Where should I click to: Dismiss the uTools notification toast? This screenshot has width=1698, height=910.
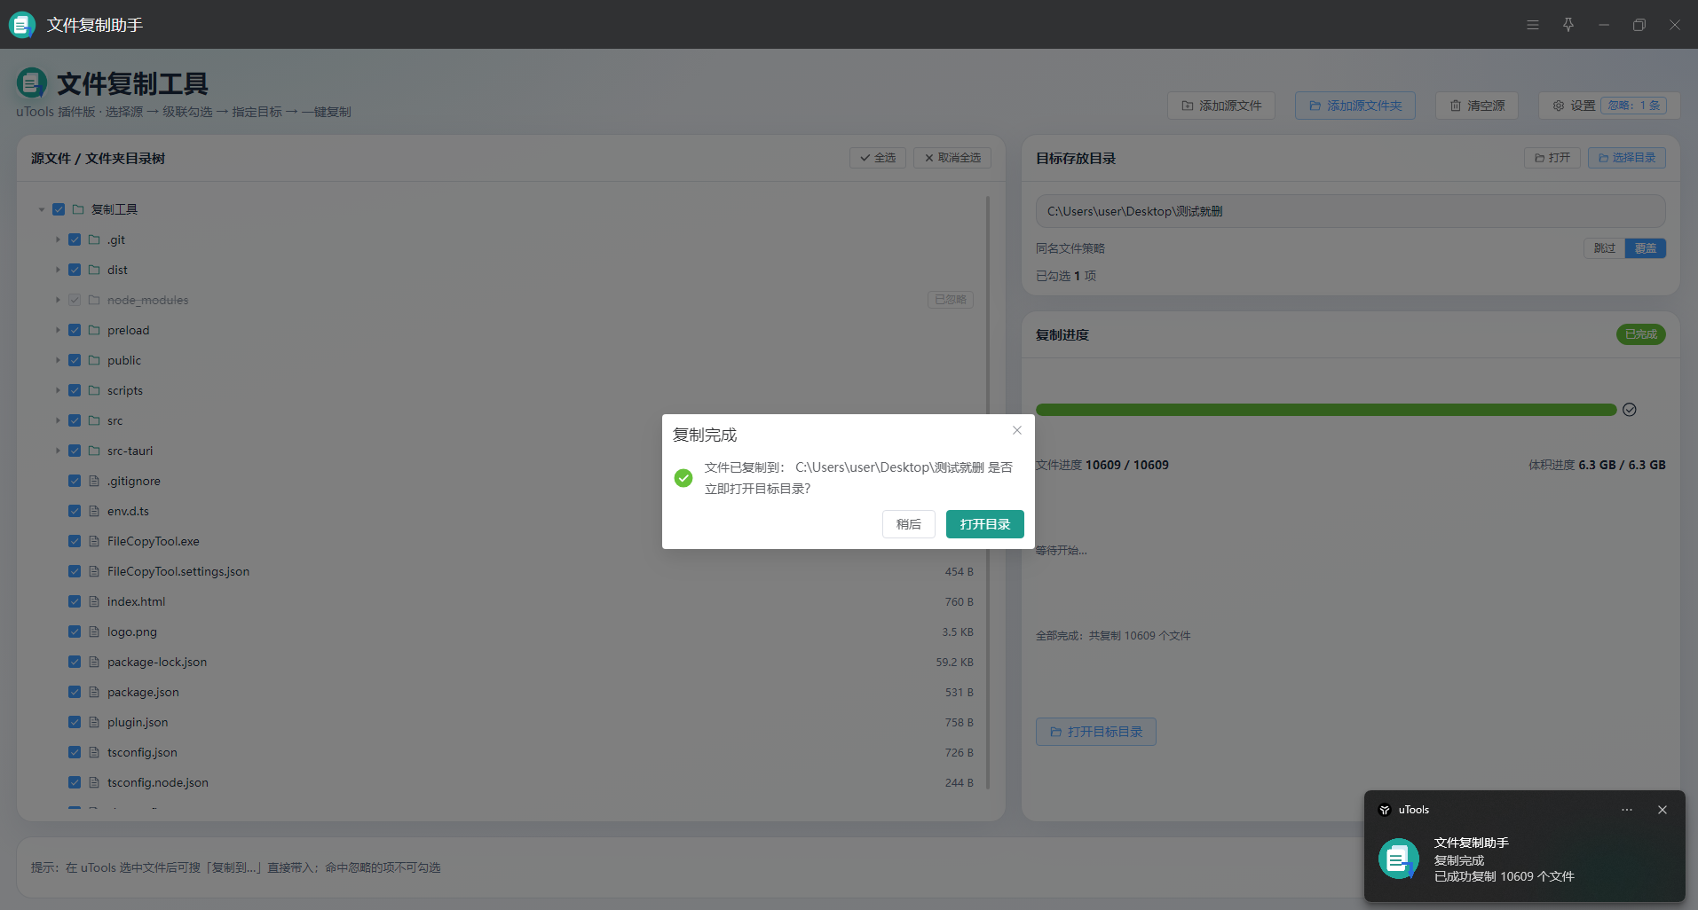click(x=1662, y=810)
